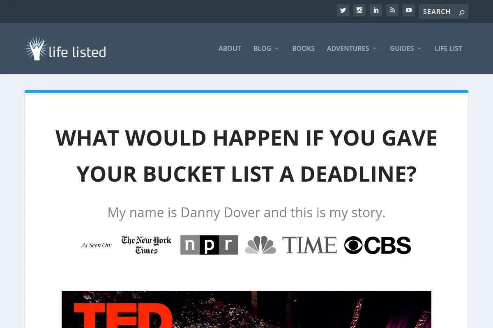Open the LIFE LIST menu item

pos(449,48)
